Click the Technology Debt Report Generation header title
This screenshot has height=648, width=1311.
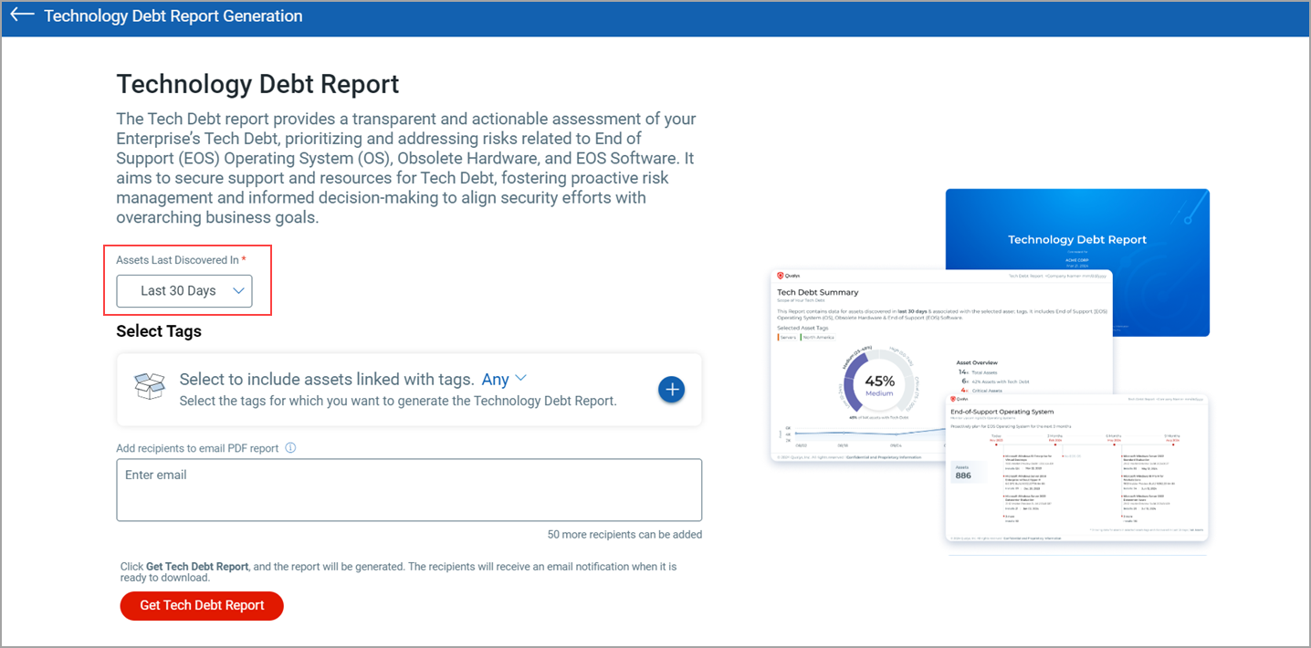173,16
